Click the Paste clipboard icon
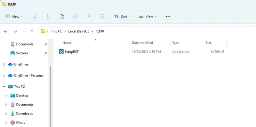The image size is (256, 127). 62,16
